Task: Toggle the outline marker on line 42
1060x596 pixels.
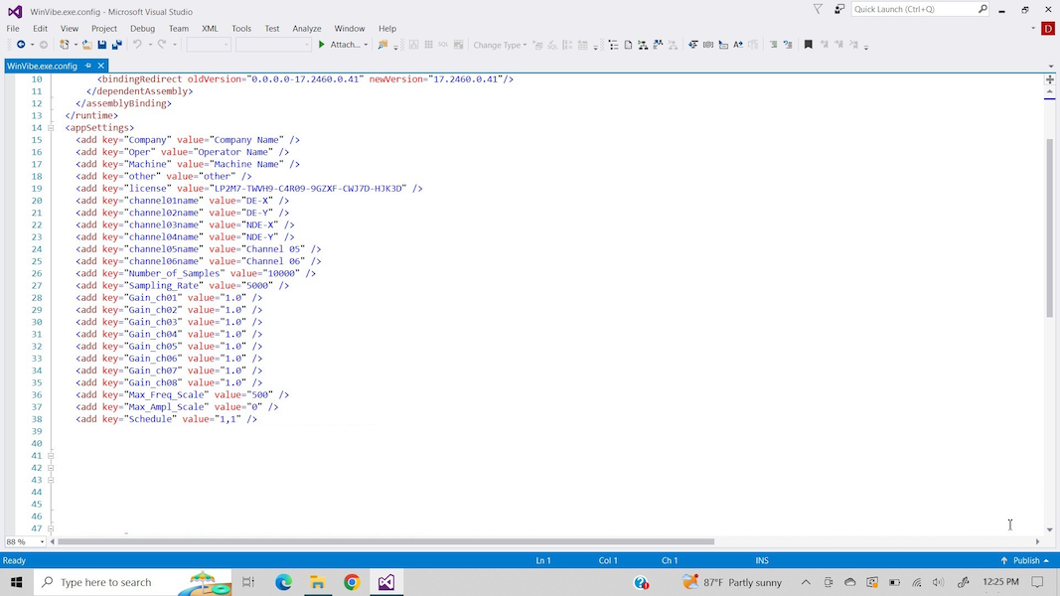Action: [x=51, y=468]
